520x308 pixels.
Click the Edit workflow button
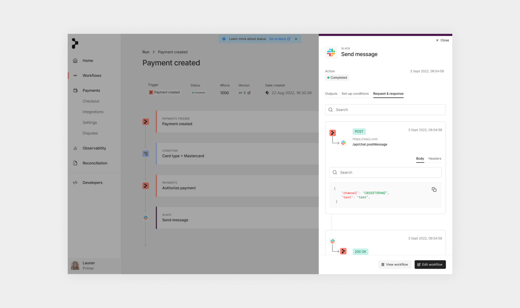click(430, 265)
